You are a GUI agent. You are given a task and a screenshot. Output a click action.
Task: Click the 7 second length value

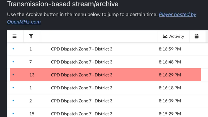[x=31, y=62]
